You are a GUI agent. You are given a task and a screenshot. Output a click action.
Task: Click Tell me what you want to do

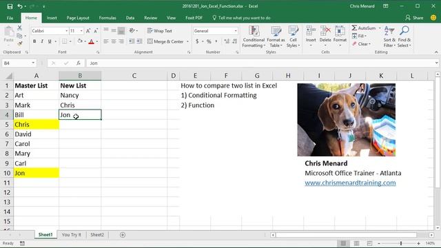(x=241, y=18)
